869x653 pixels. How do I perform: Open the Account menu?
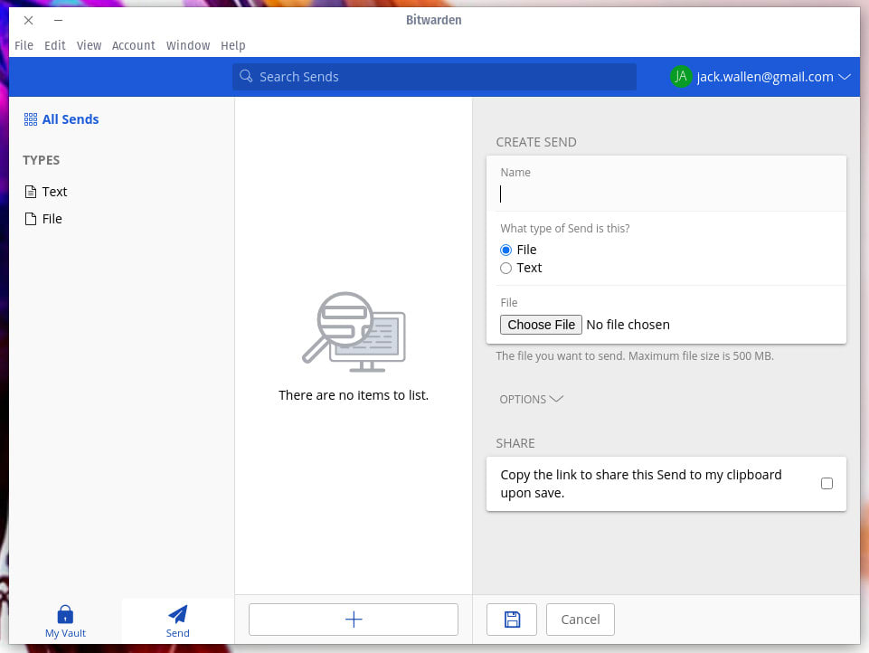tap(134, 45)
